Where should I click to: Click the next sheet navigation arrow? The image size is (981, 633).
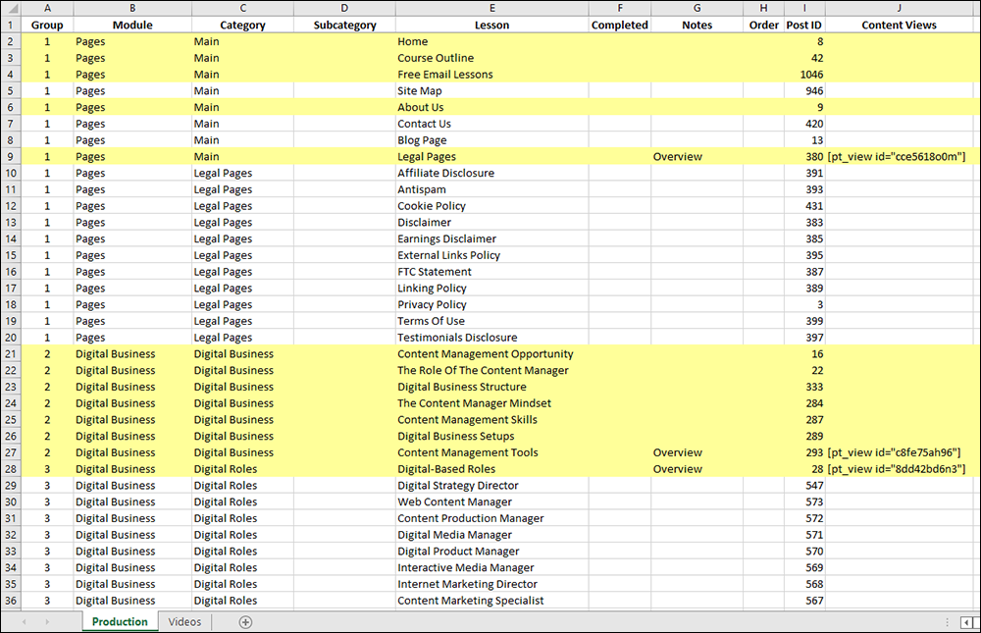(x=47, y=622)
